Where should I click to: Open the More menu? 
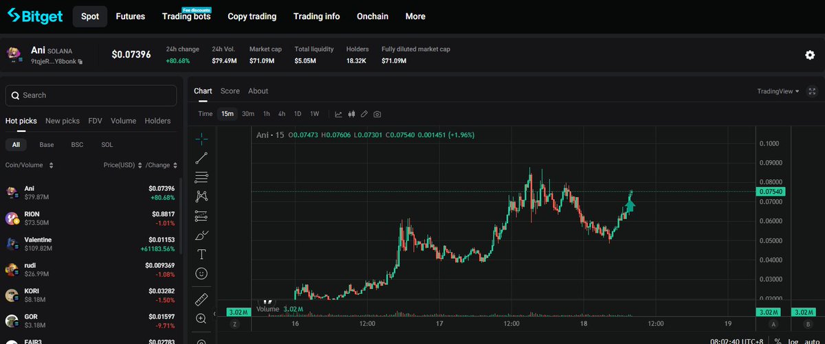tap(415, 16)
